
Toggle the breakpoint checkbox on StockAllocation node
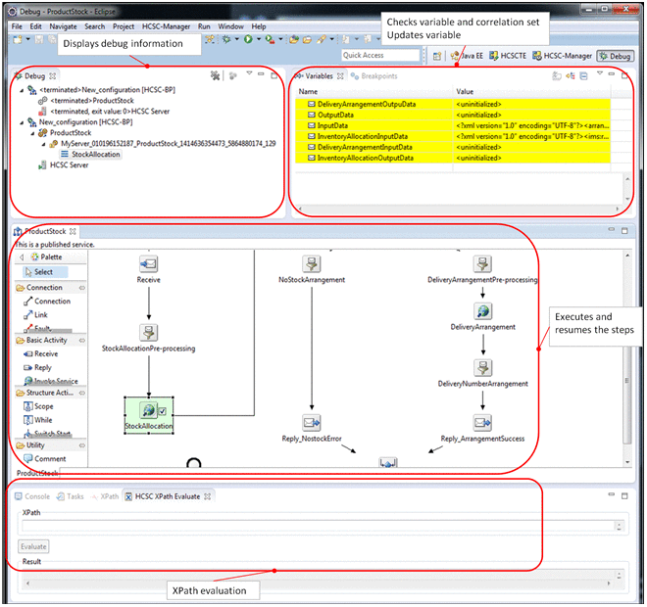coord(164,411)
